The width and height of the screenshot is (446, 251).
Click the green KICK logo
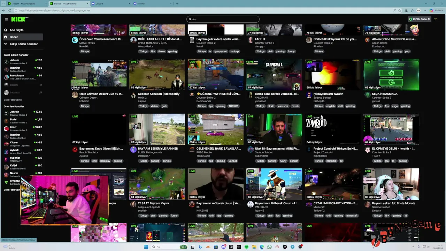click(20, 19)
